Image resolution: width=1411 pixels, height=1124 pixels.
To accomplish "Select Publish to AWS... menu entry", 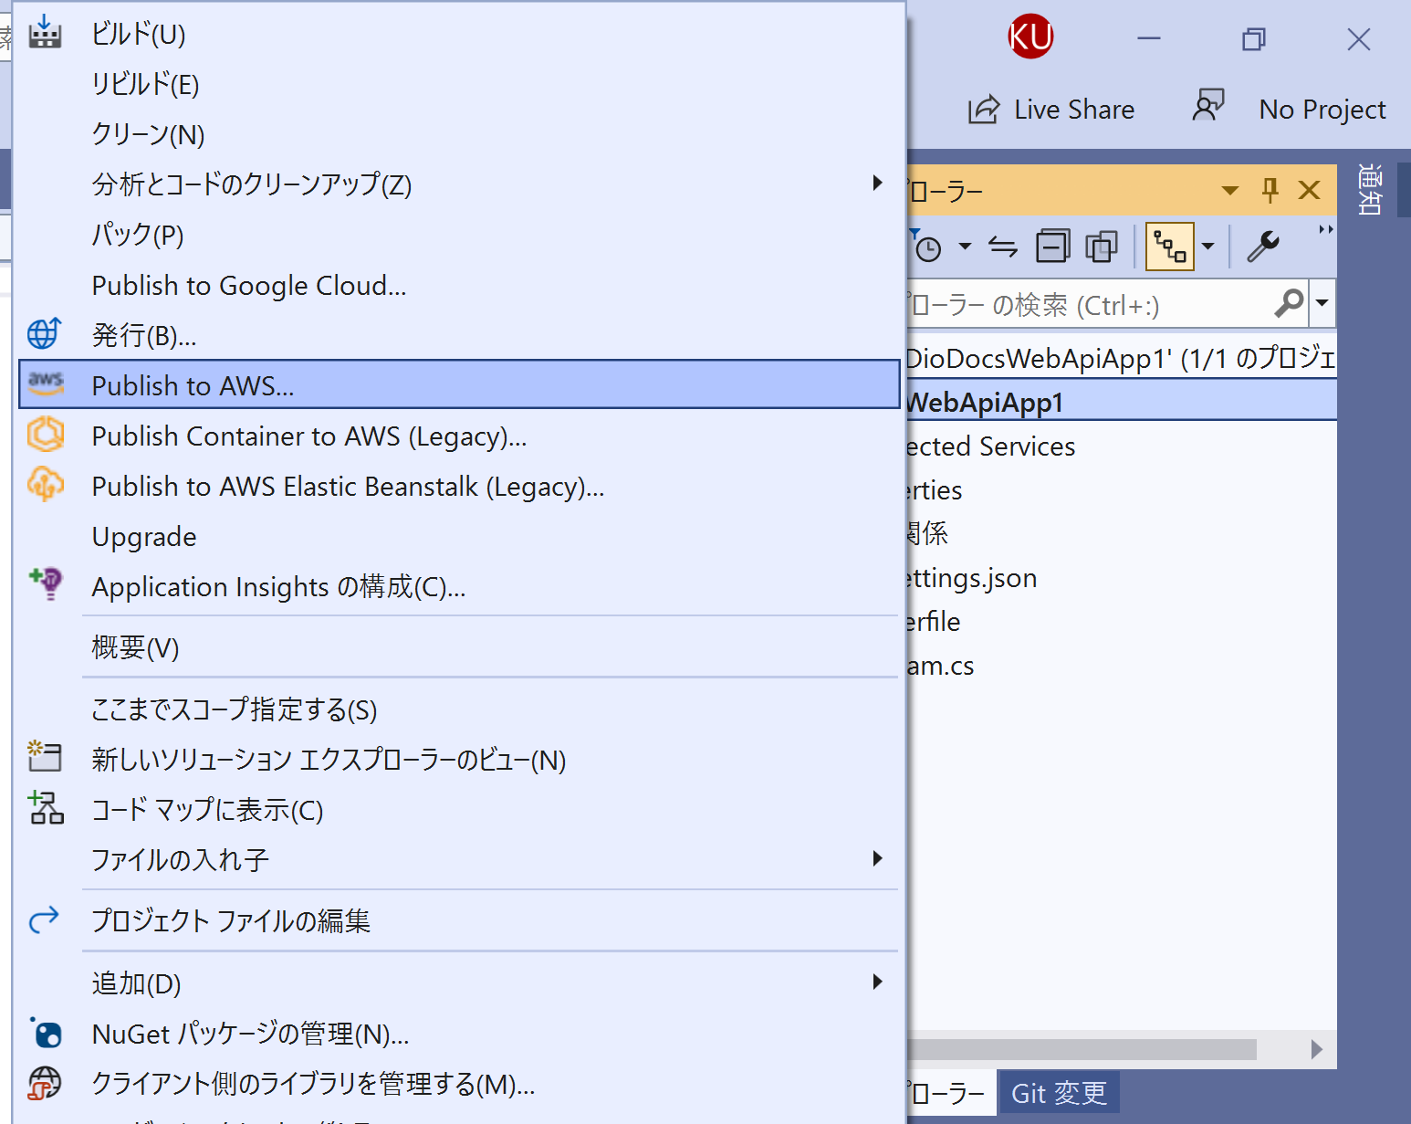I will tap(459, 384).
